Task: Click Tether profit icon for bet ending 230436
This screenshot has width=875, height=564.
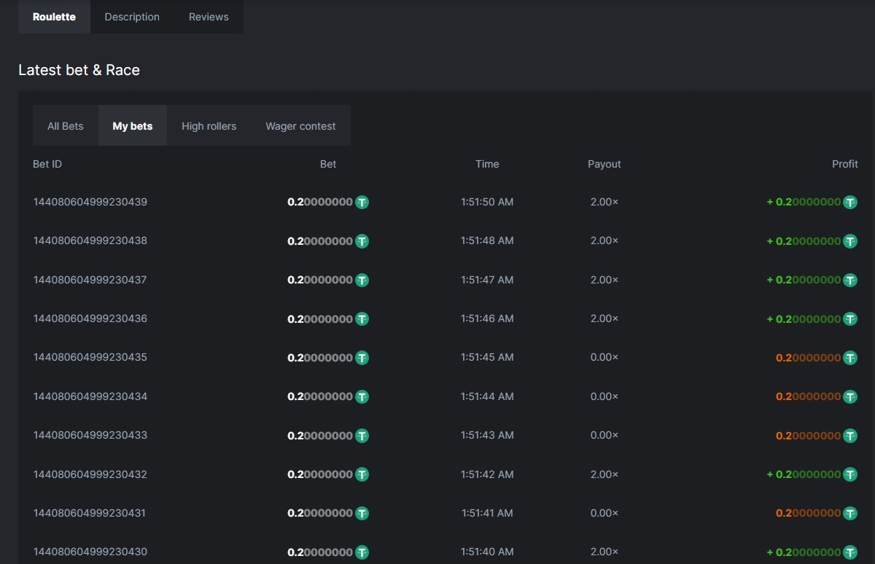Action: click(x=850, y=319)
